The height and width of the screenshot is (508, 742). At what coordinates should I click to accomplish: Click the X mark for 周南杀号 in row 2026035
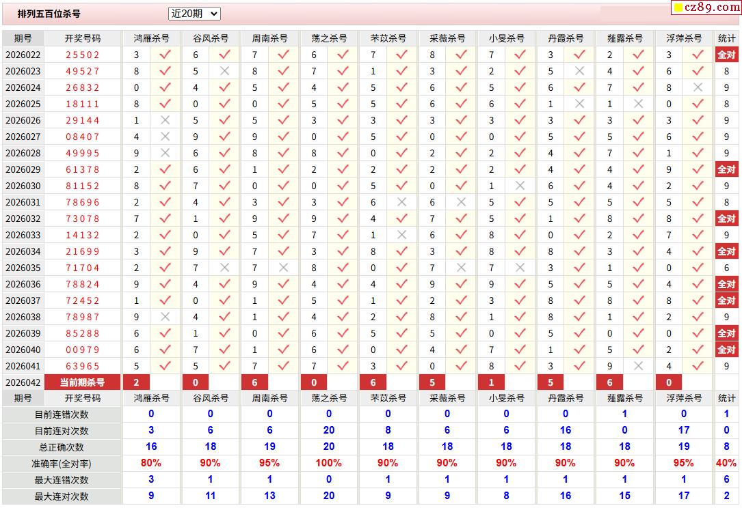(x=283, y=268)
